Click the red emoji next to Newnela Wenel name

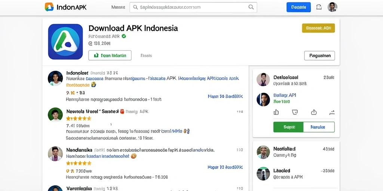pos(122,112)
